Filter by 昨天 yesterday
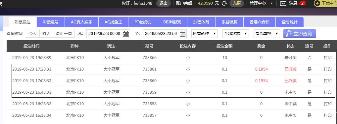The height and width of the screenshot is (124, 337). point(46,34)
